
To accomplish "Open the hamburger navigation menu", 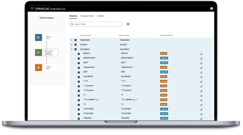I will (x=32, y=9).
